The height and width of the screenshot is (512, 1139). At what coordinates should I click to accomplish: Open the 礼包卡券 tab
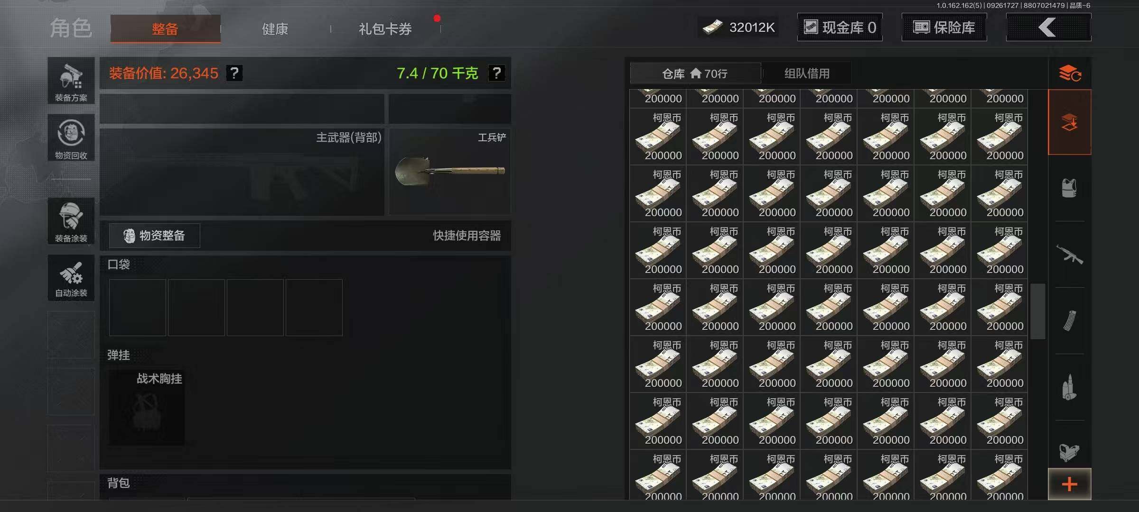[x=385, y=29]
